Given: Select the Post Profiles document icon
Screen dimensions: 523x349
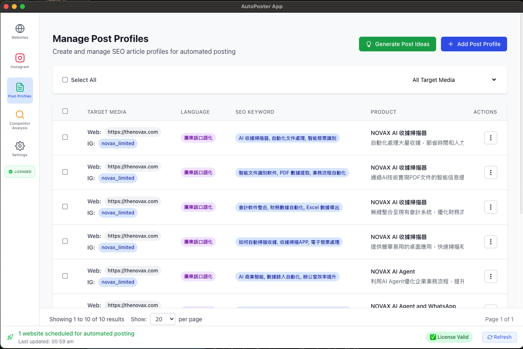Looking at the screenshot, I should click(x=20, y=87).
